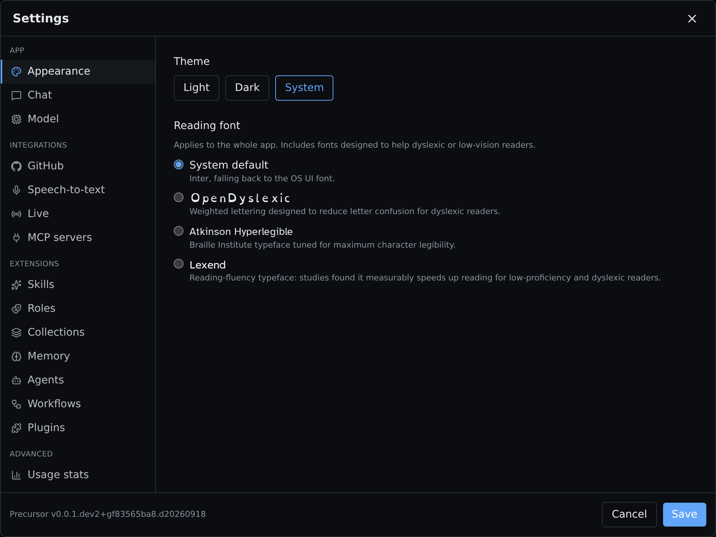
Task: Click the Model chip icon
Action: pos(16,119)
